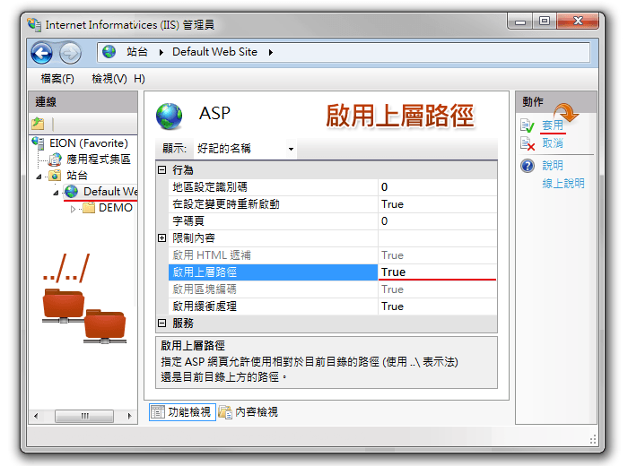Click the True value of 啟用上層路徑

point(438,272)
